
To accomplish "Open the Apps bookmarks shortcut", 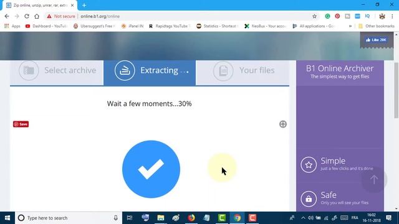I will point(12,26).
